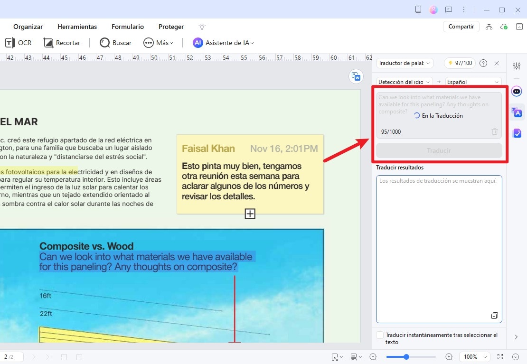
Task: Click the rotate page icon in status bar
Action: (x=64, y=357)
